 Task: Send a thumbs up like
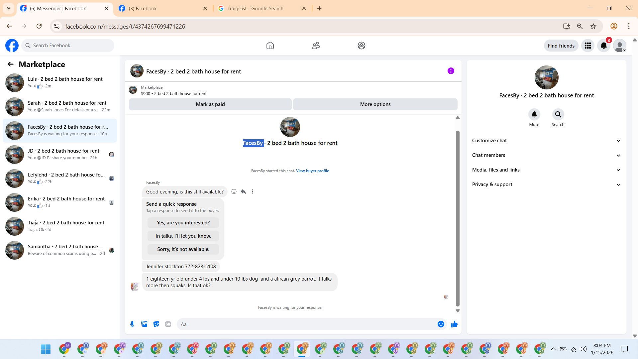click(454, 324)
